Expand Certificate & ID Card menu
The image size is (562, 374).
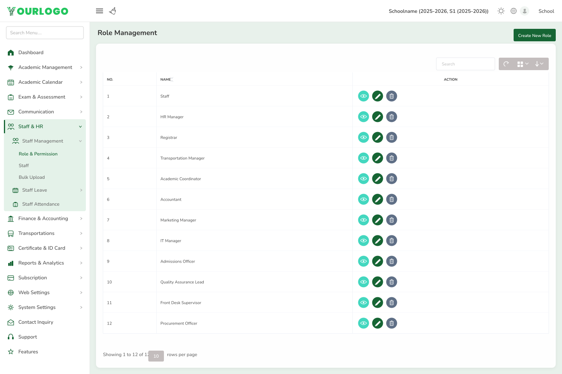45,248
